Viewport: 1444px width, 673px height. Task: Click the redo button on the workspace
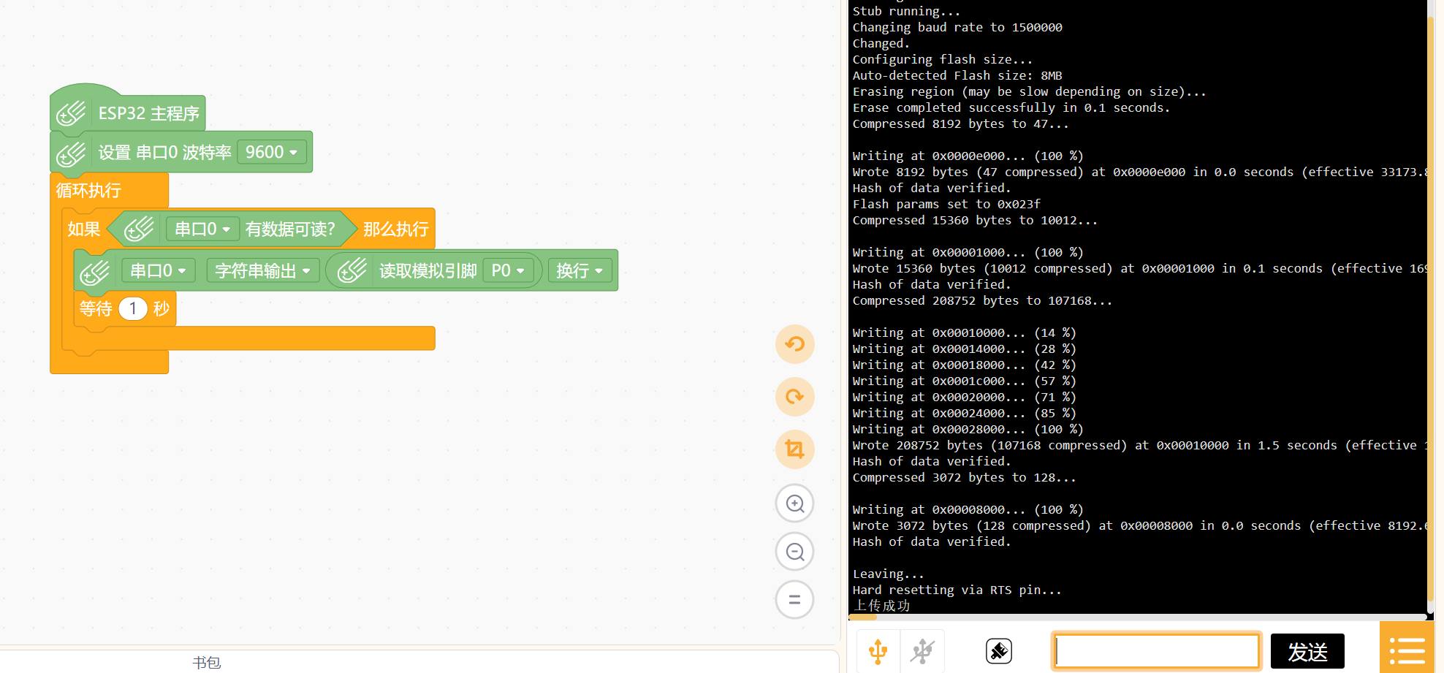794,397
